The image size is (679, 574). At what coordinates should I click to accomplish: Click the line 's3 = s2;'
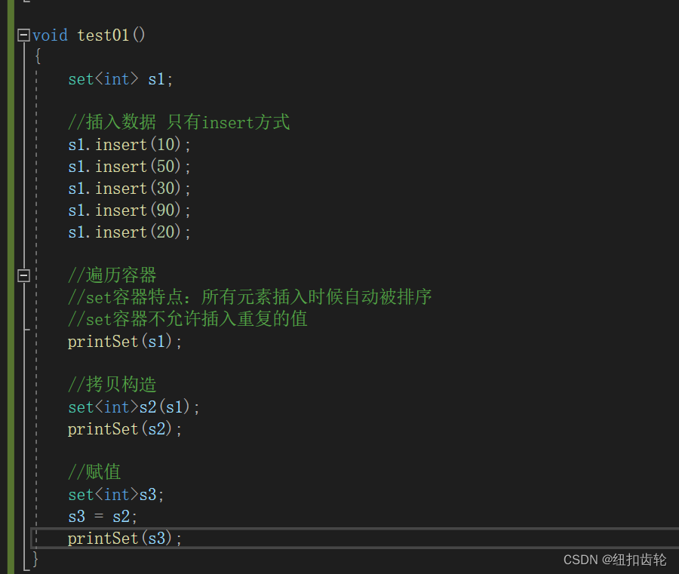pyautogui.click(x=103, y=517)
